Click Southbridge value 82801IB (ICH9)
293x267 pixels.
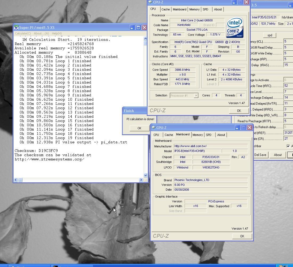click(211, 162)
